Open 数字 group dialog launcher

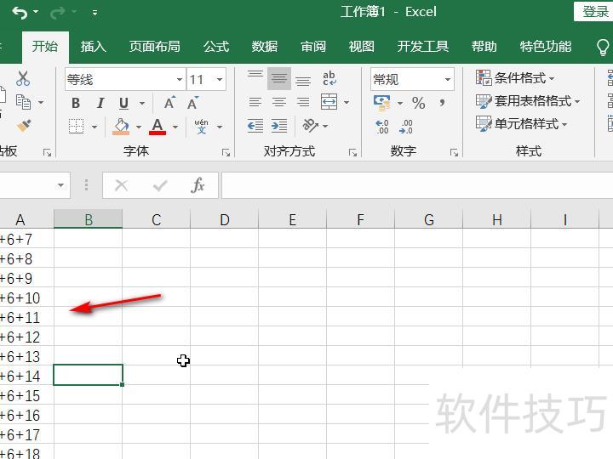(x=454, y=153)
